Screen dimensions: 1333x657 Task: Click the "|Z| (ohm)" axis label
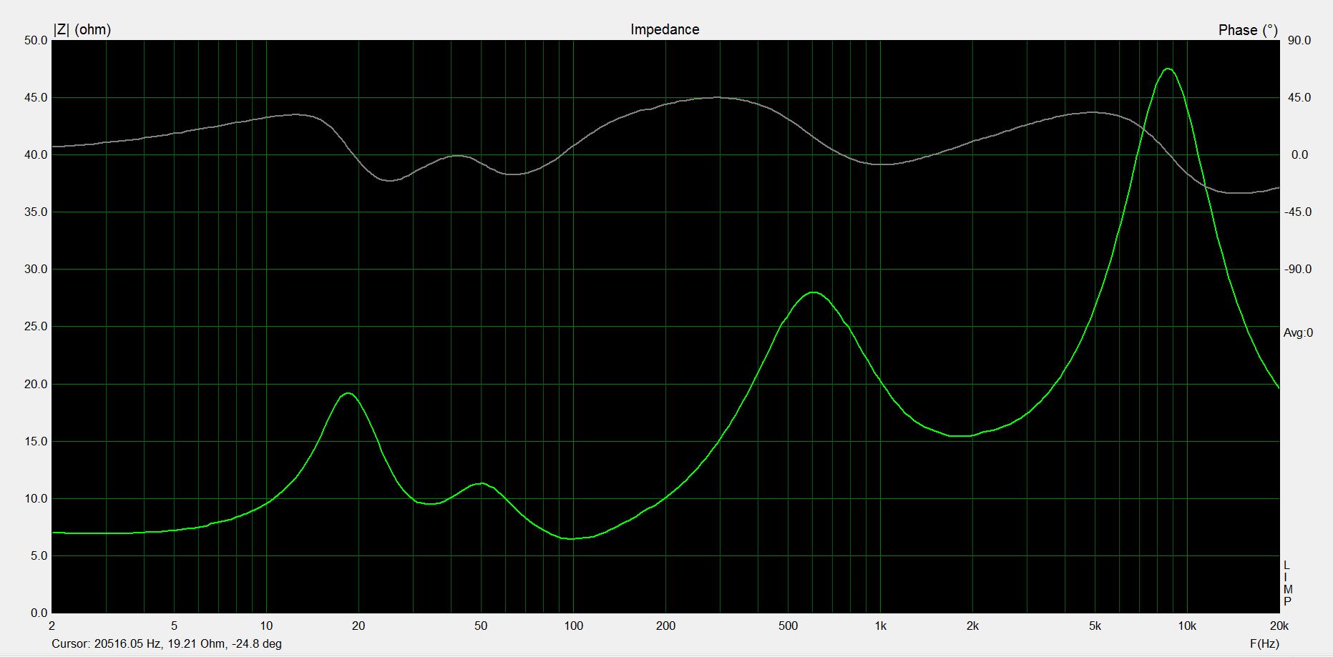(82, 29)
